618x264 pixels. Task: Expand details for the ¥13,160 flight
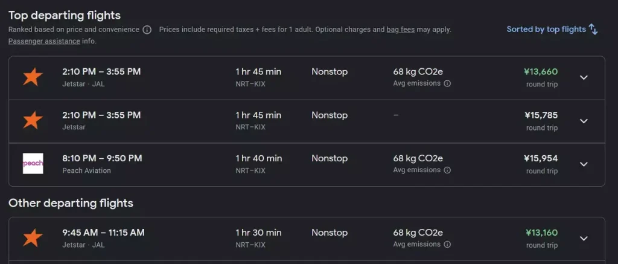(584, 238)
